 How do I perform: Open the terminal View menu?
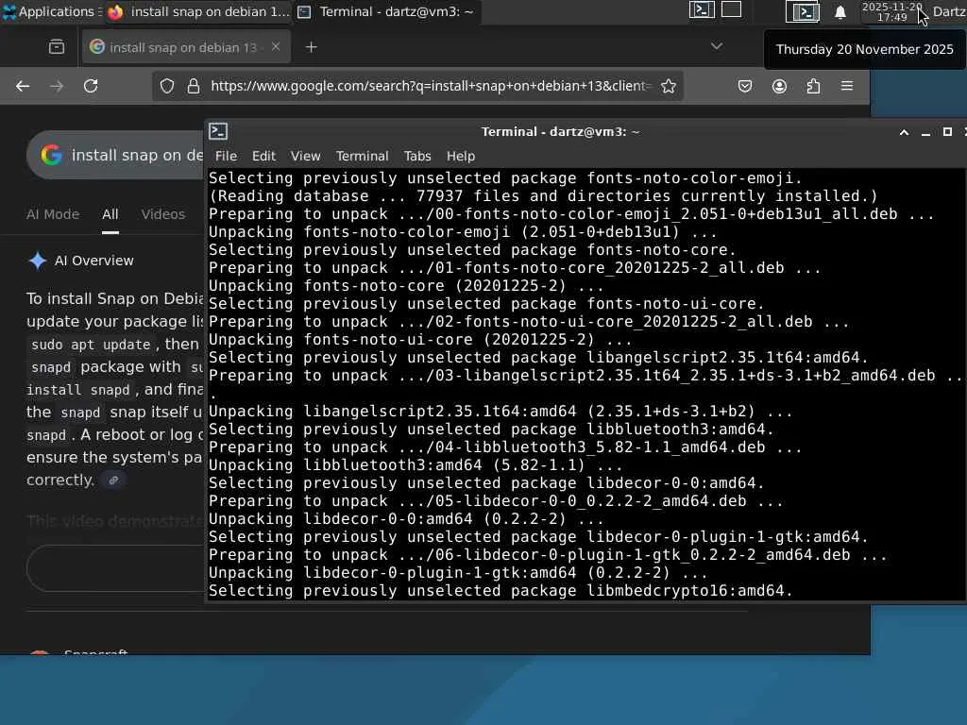[x=305, y=156]
